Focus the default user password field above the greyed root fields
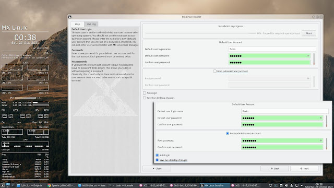The image size is (334, 188). click(x=269, y=56)
